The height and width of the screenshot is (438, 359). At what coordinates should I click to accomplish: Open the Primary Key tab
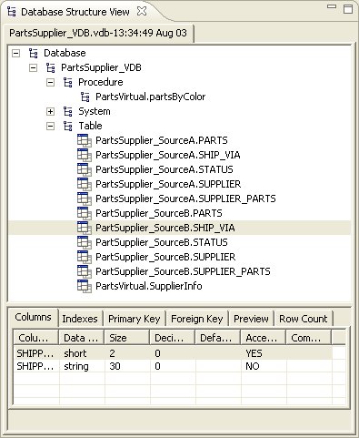[135, 319]
